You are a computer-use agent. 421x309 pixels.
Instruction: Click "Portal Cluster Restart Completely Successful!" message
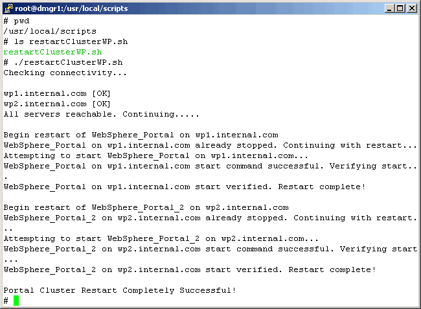(x=120, y=290)
